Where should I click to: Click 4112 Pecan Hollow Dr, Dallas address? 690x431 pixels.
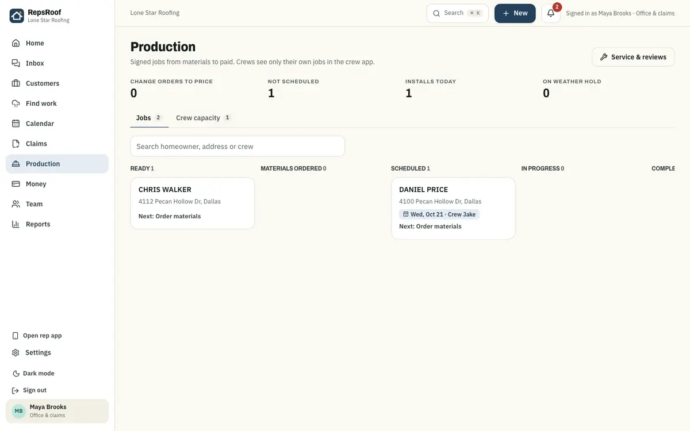point(179,202)
